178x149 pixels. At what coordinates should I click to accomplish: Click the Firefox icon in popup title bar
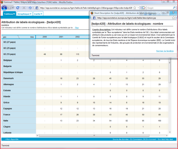coord(92,13)
